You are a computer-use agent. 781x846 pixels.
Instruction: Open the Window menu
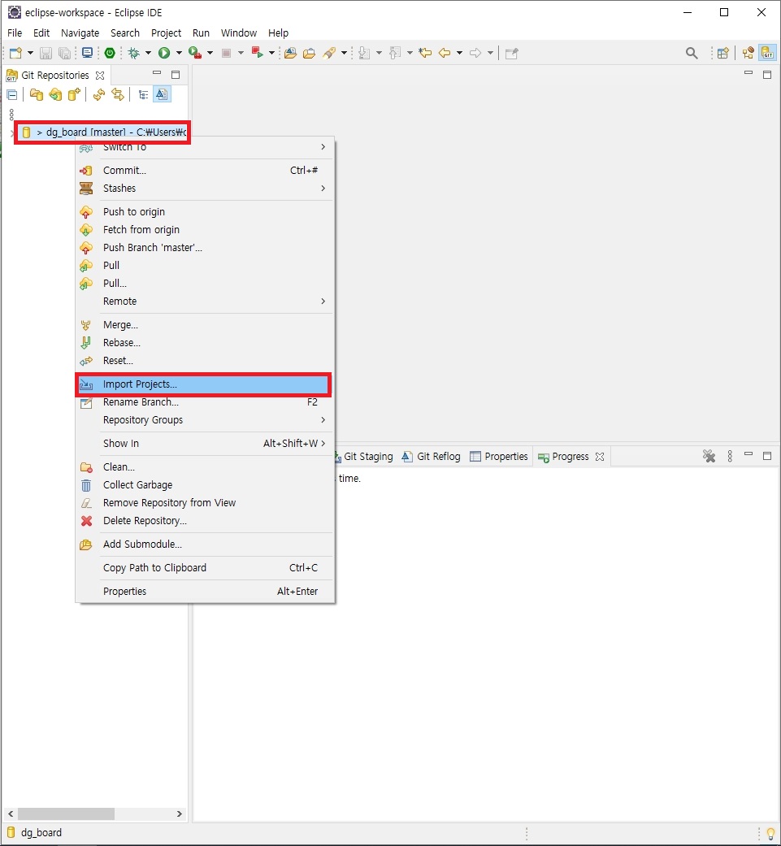(x=238, y=33)
